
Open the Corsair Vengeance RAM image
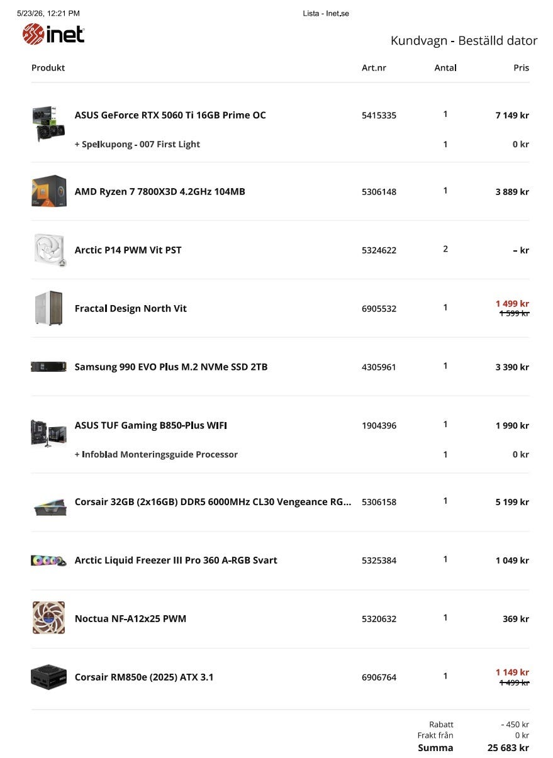[48, 507]
